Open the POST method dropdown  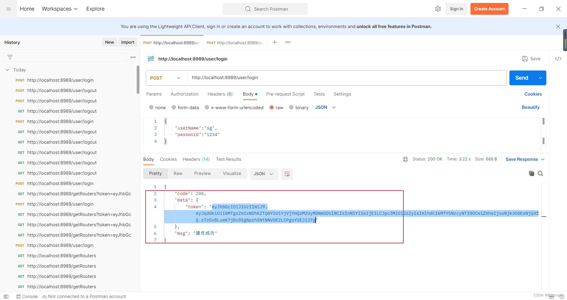pyautogui.click(x=165, y=78)
